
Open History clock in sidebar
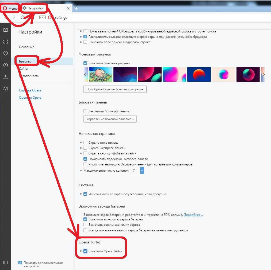[x=6, y=65]
